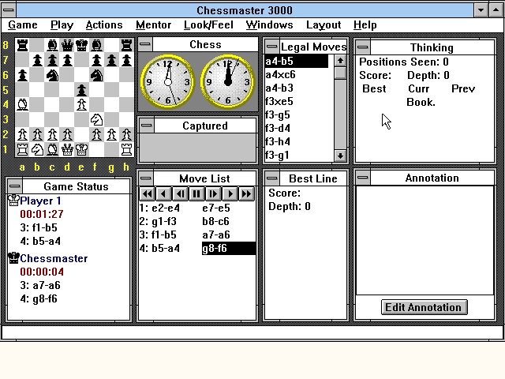Jump to the start of the move list

[148, 194]
